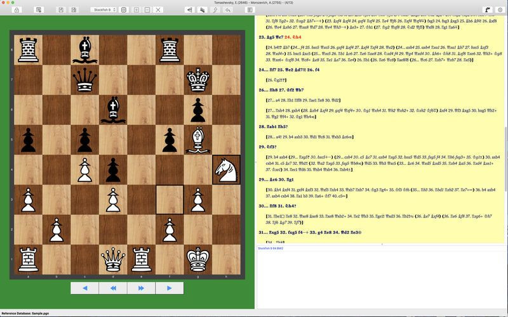Select the white queen on d1
The image size is (508, 317).
(x=113, y=260)
